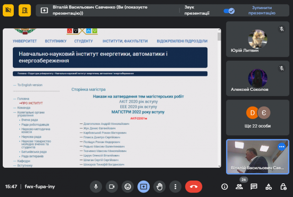Open the СТУДЕНТУ menu item
293x197 pixels.
coord(83,41)
